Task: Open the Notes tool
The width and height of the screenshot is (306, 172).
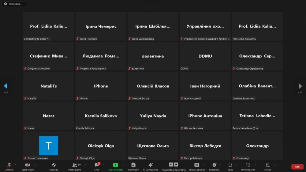Action: [267, 167]
